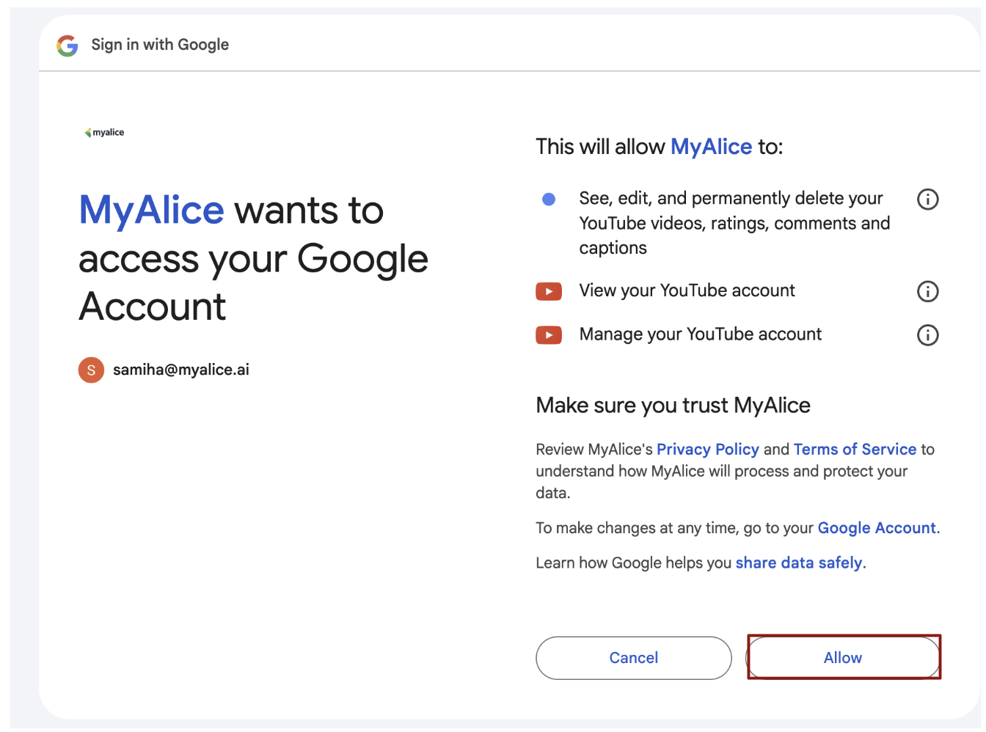
Task: Click the 'Manage your YouTube account' permission text
Action: [x=701, y=335]
